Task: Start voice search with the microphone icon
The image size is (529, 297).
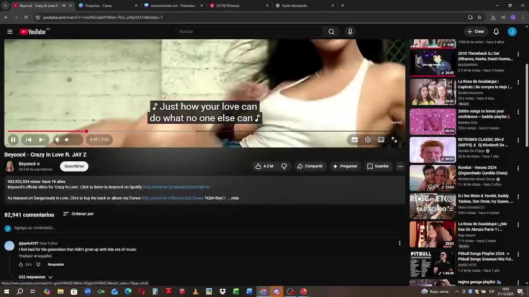Action: (350, 32)
